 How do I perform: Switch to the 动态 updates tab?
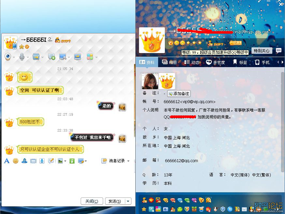click(x=192, y=62)
